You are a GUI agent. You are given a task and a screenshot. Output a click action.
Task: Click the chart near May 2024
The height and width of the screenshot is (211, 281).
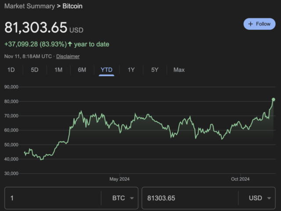(119, 125)
